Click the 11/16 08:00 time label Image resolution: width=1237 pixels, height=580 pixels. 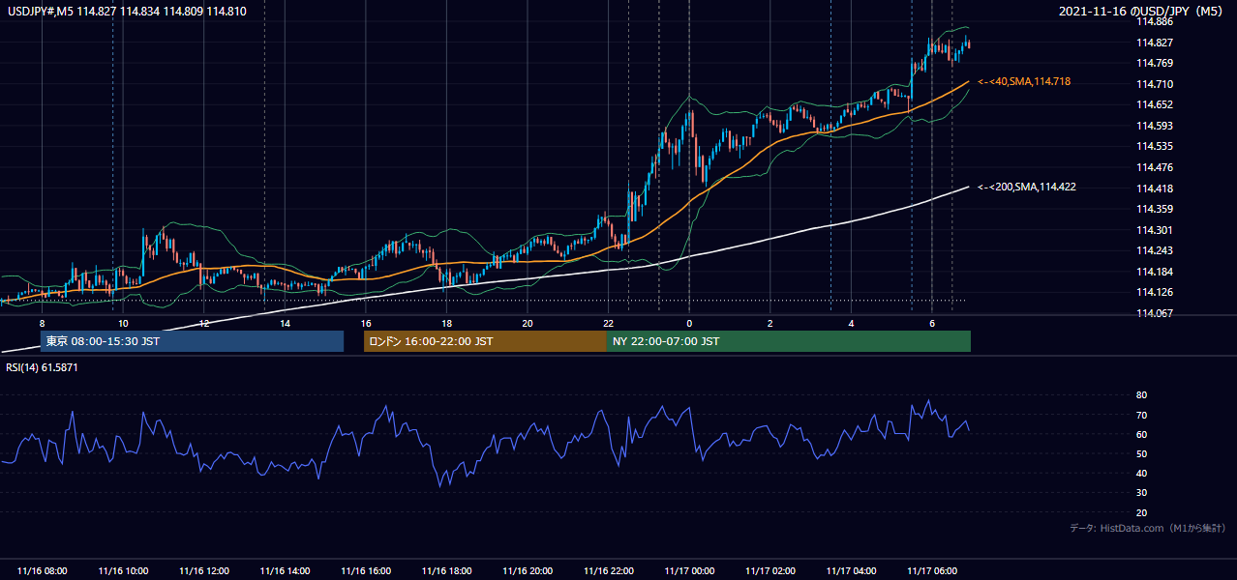[43, 571]
